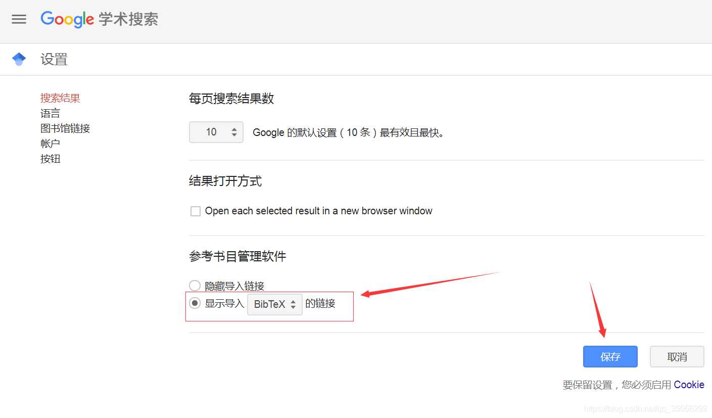The height and width of the screenshot is (418, 712).
Task: Click the 结果打开方式 heading
Action: click(225, 181)
